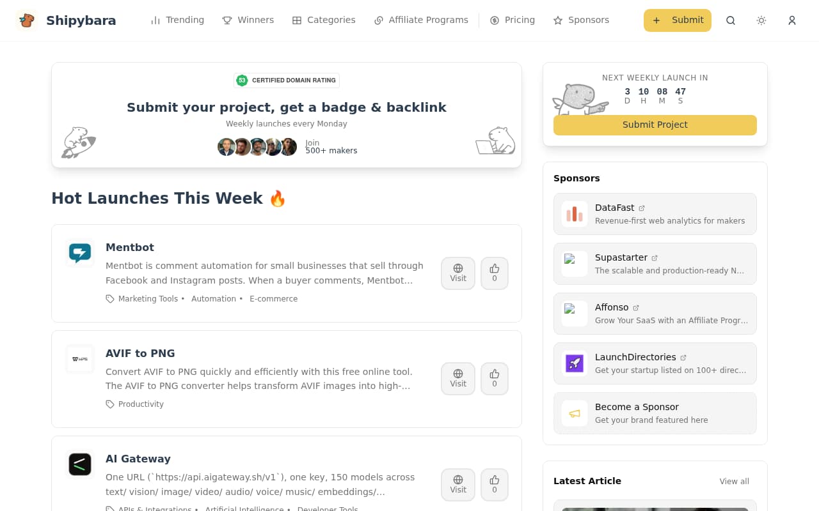819x511 pixels.
Task: Toggle the light/dark theme sun icon
Action: click(761, 20)
